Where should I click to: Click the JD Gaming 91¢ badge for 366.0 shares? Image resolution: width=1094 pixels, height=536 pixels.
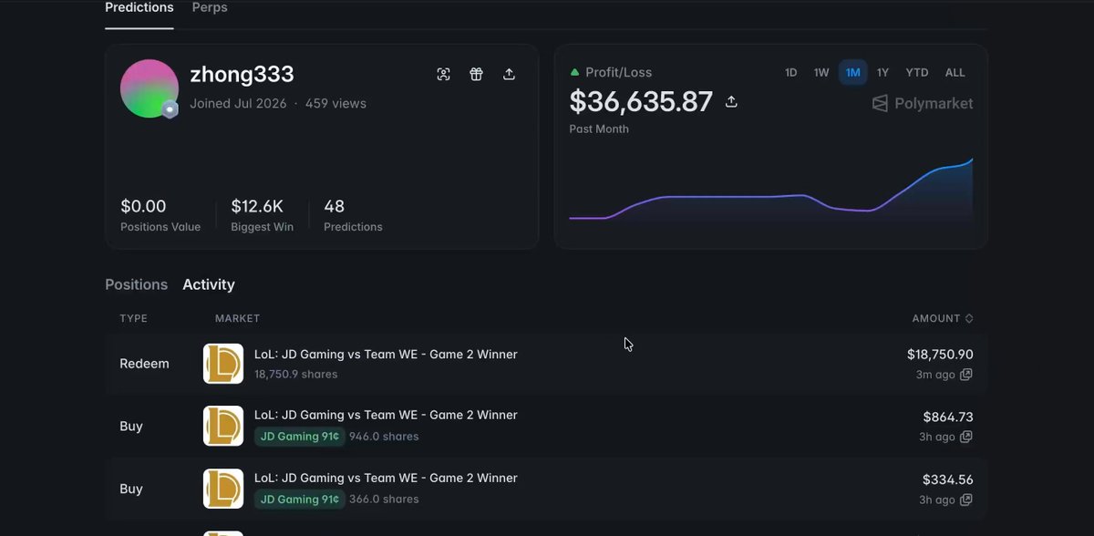(x=300, y=500)
